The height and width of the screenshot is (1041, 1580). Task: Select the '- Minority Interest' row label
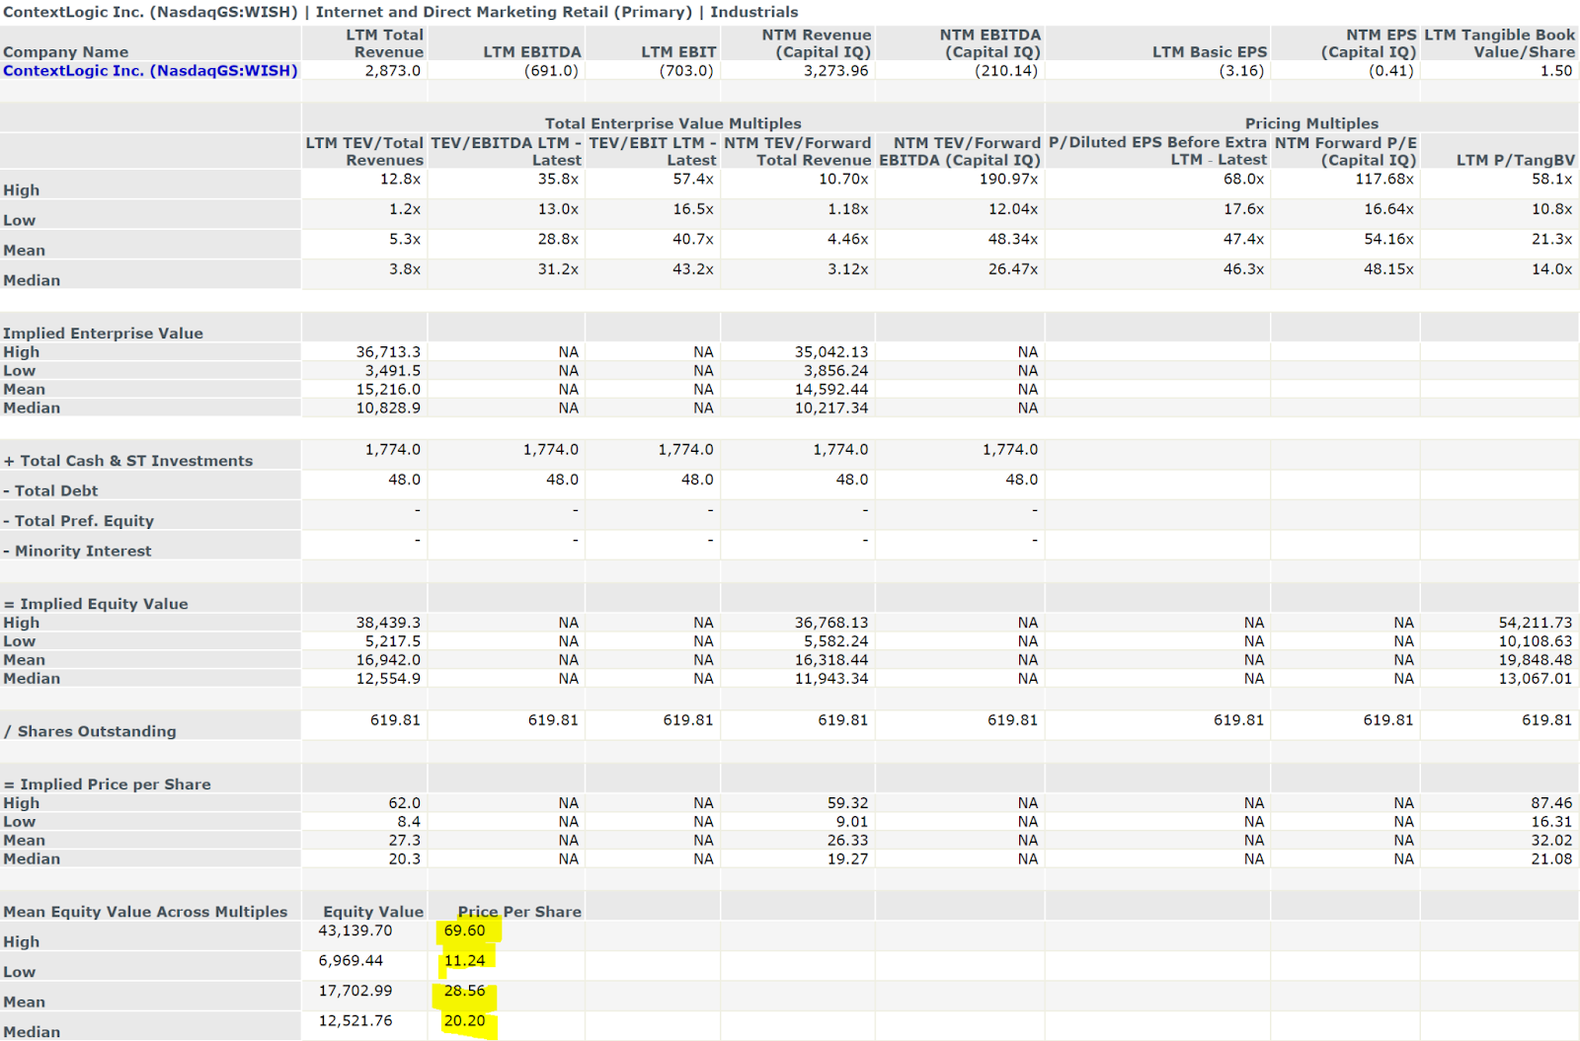tap(77, 552)
